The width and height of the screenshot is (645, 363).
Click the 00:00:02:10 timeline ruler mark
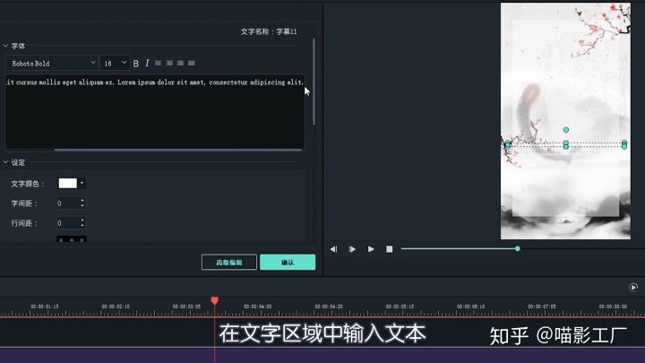pos(116,307)
